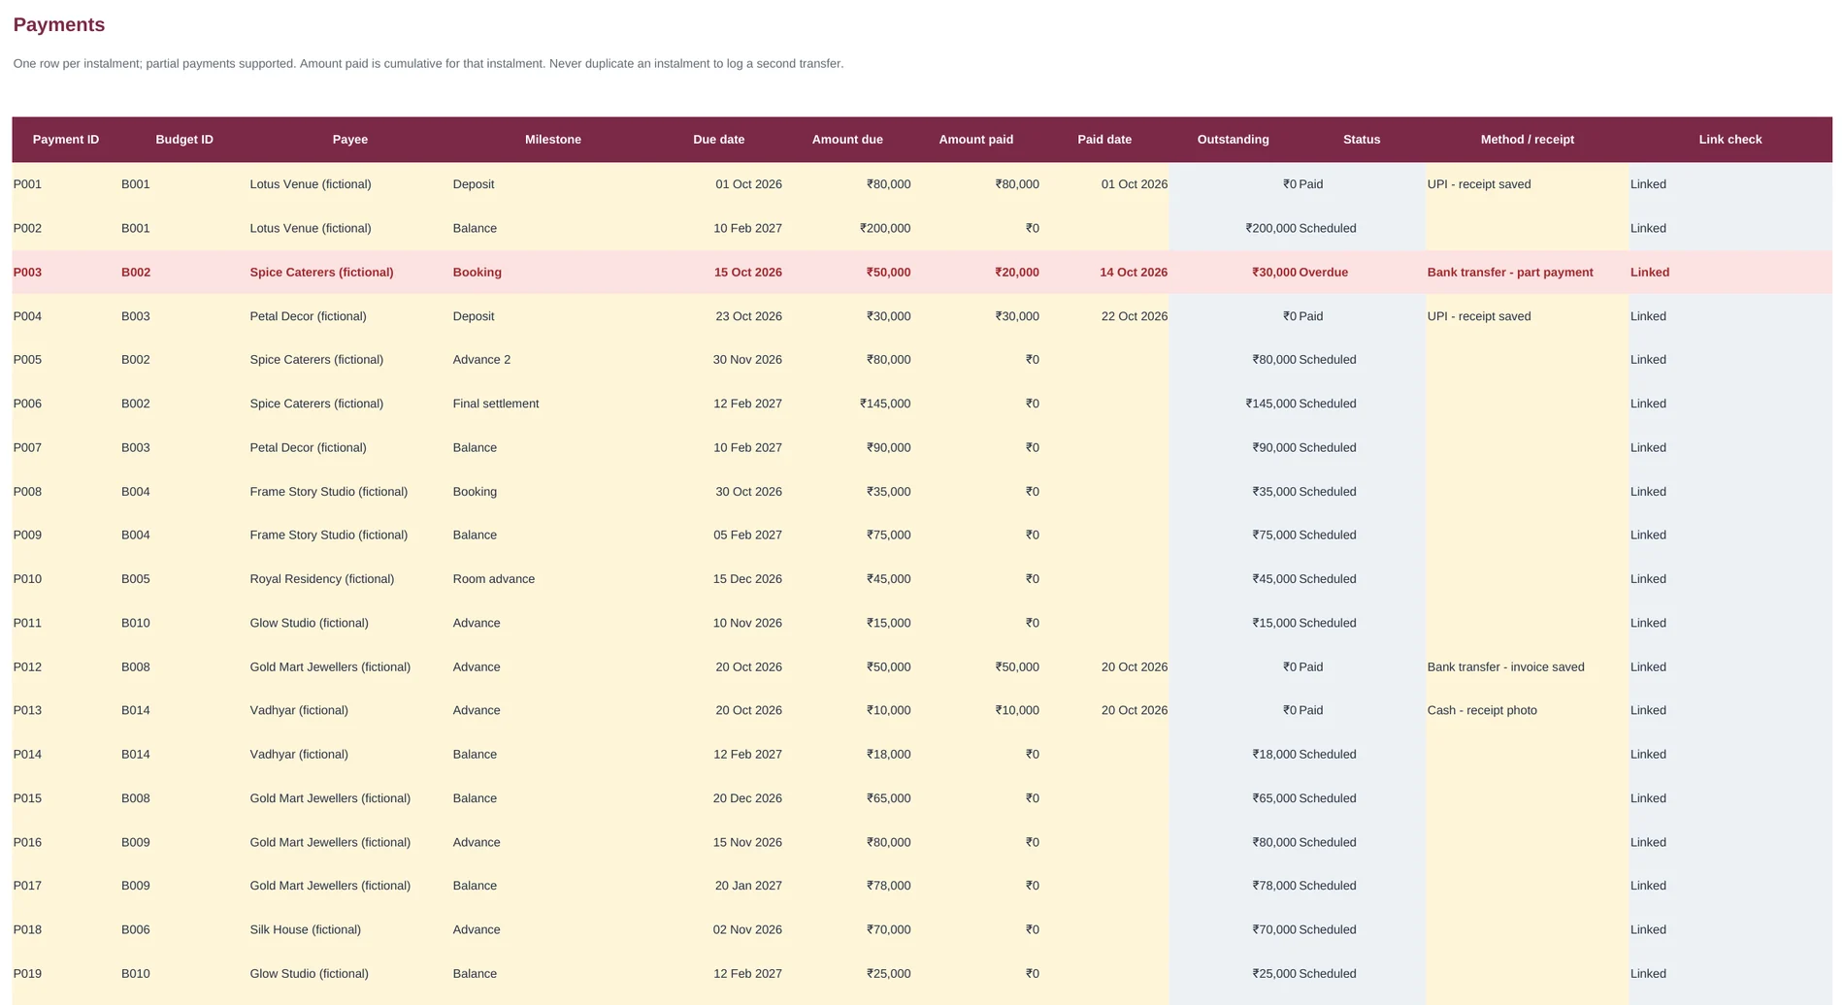Select the Paid date column header
The image size is (1844, 1005).
pos(1104,140)
